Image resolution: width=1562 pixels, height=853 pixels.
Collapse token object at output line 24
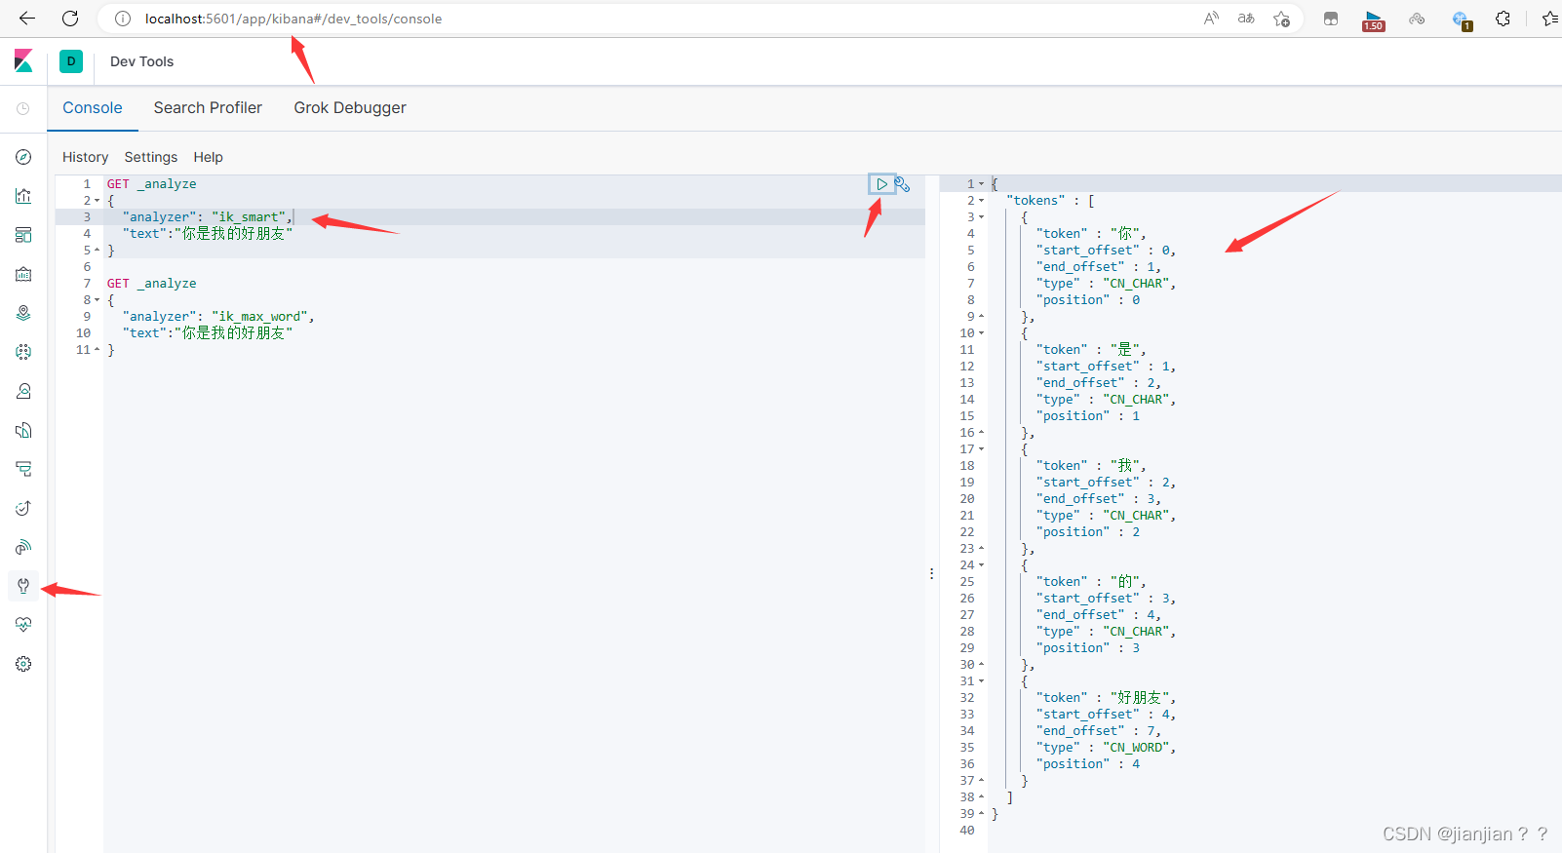point(982,565)
